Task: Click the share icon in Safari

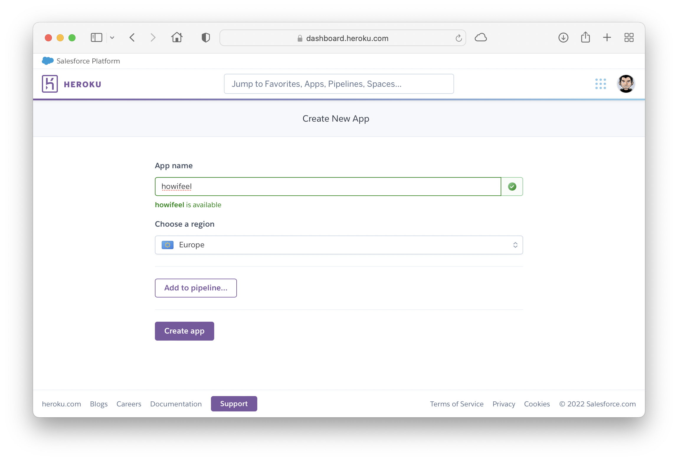Action: coord(585,38)
